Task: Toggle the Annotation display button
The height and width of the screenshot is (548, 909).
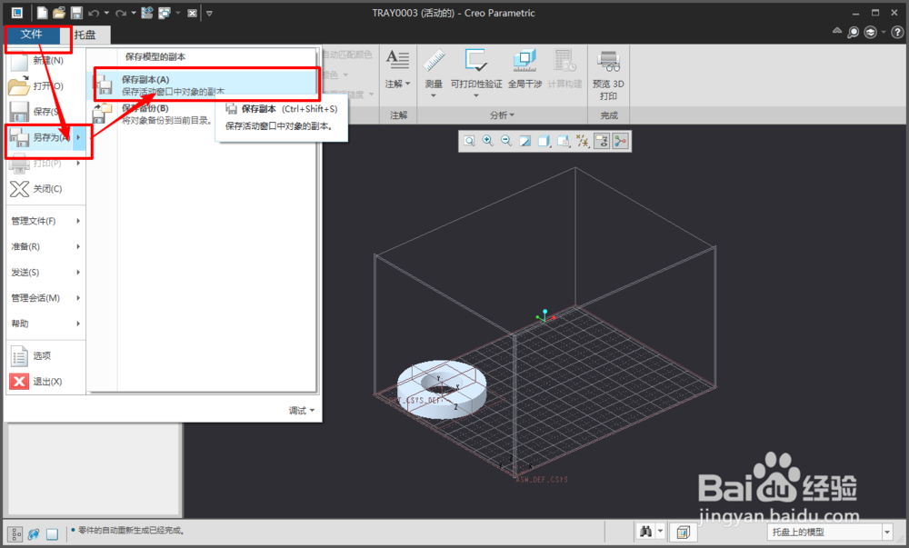Action: [x=602, y=141]
